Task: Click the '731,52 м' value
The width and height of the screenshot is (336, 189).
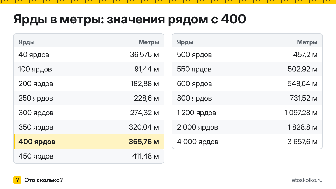Action: tap(304, 98)
